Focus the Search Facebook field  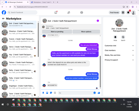click(22, 12)
